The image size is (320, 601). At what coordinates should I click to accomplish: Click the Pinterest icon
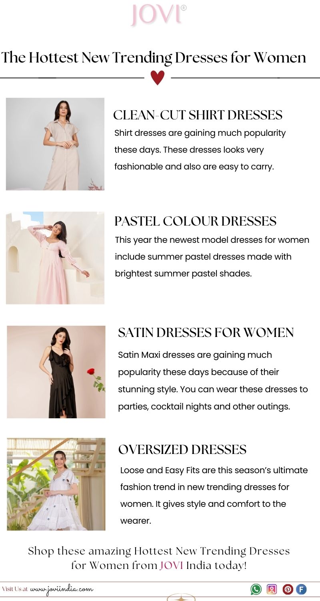point(288,589)
